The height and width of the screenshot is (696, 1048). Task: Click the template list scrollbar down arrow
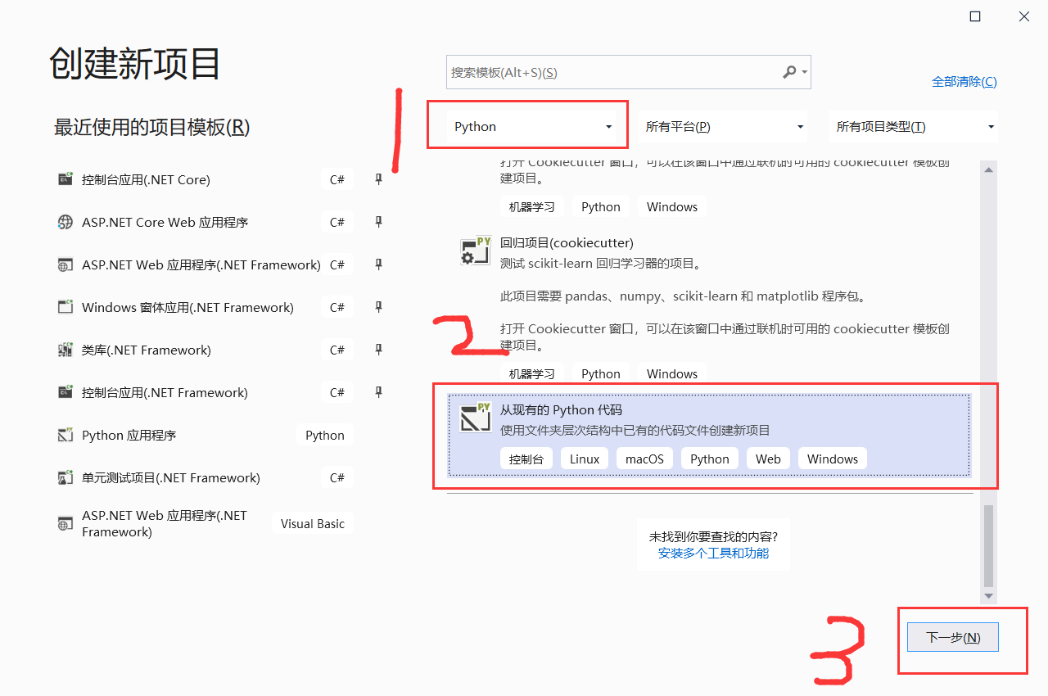tap(988, 596)
